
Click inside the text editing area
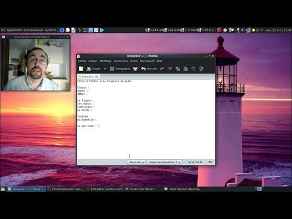(146, 119)
